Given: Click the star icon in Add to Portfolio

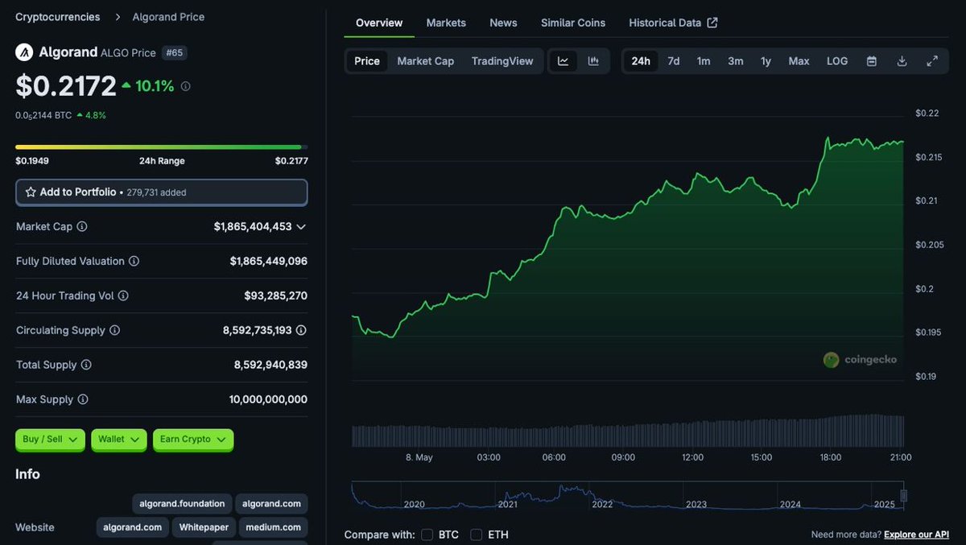Looking at the screenshot, I should click(x=31, y=192).
